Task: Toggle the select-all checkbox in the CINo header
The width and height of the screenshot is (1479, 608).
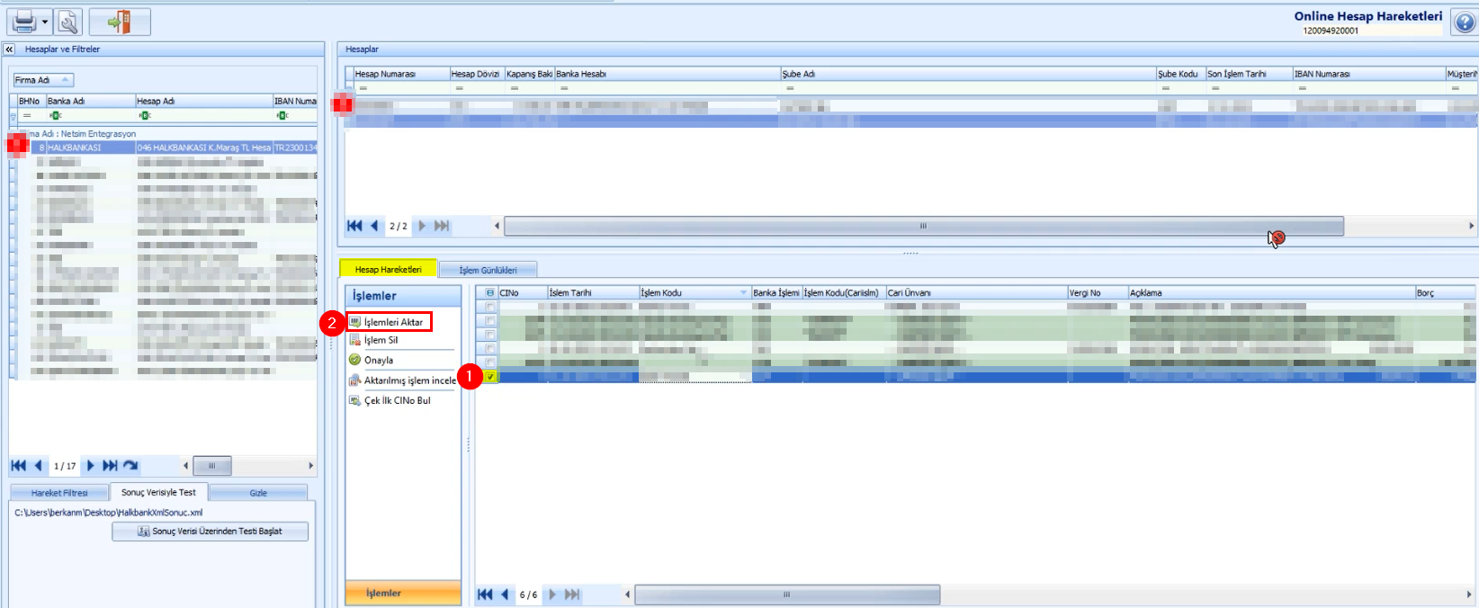Action: click(489, 292)
